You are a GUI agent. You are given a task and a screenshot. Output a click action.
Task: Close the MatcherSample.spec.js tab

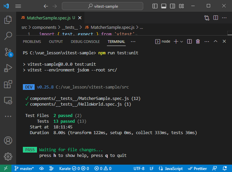[80, 18]
